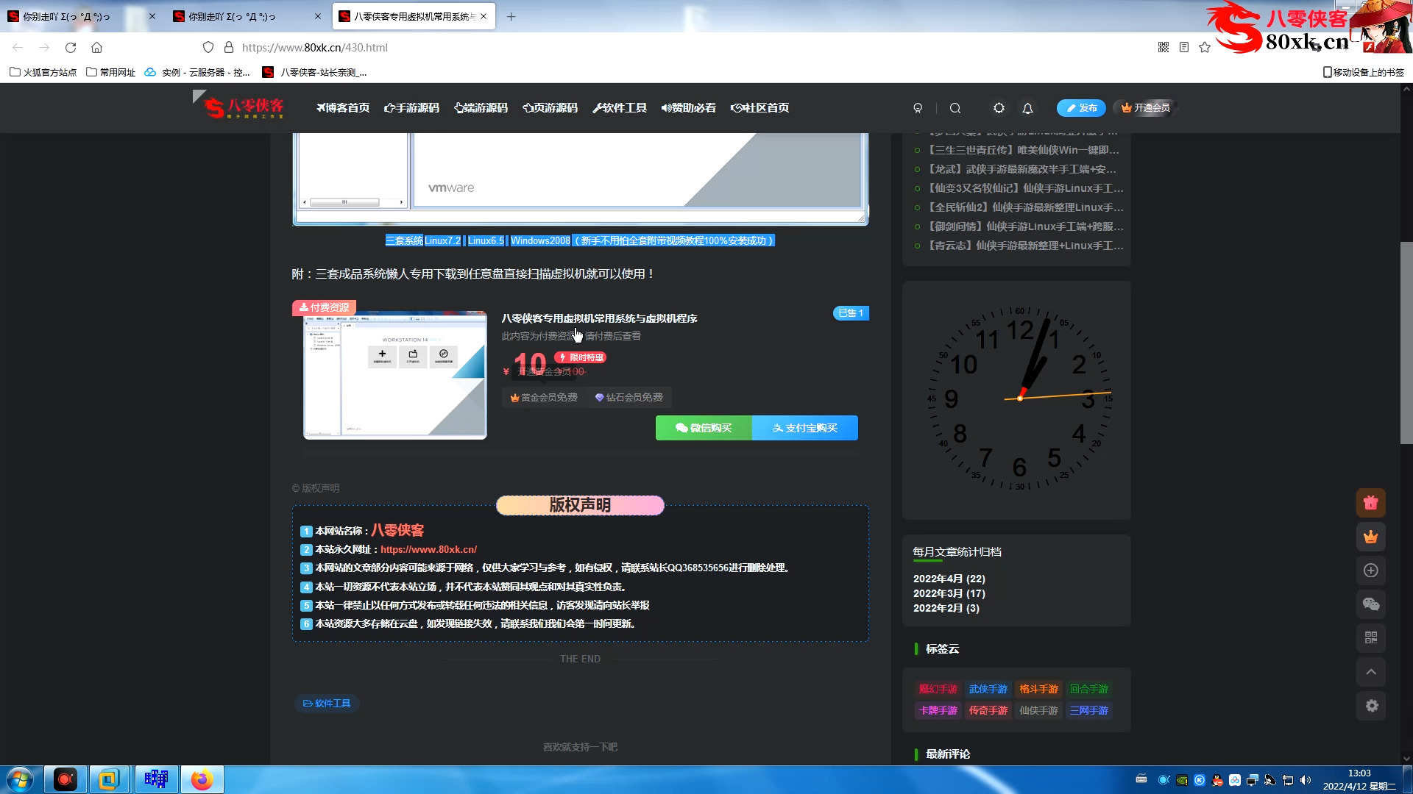Click the Back arrow in browser toolbar
This screenshot has width=1413, height=794.
pos(18,48)
